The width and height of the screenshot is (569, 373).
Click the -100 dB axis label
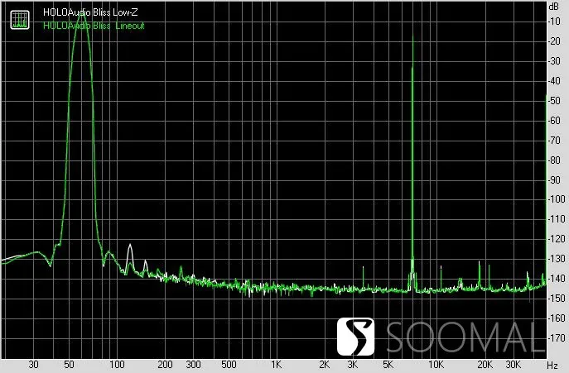[557, 199]
